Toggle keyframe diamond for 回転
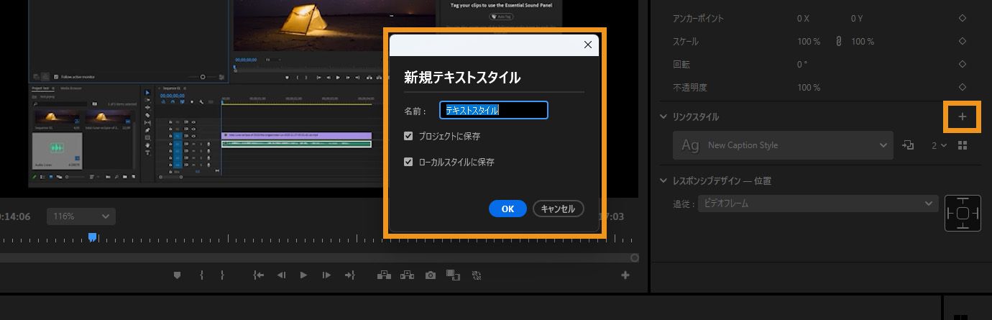Viewport: 992px width, 320px height. pyautogui.click(x=963, y=65)
